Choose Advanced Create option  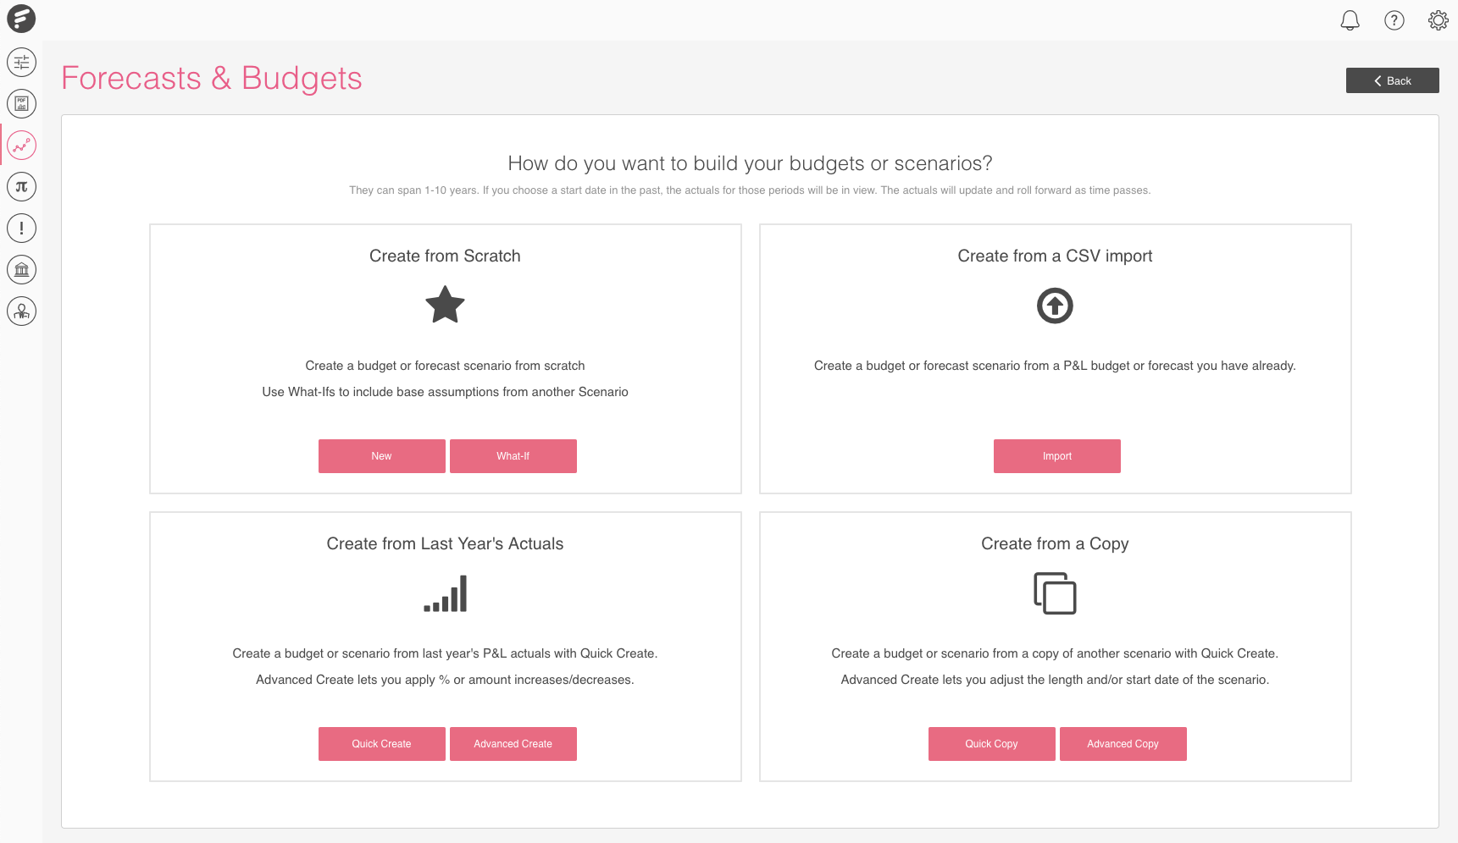click(x=513, y=744)
